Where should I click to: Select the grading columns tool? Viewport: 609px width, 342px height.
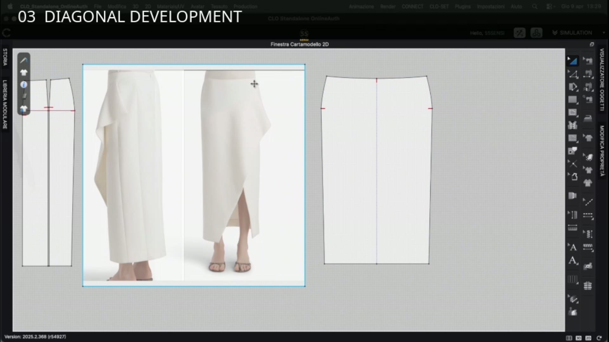(x=573, y=279)
